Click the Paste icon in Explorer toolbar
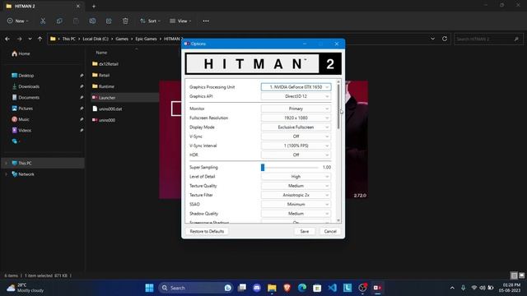The width and height of the screenshot is (527, 296). 76,21
